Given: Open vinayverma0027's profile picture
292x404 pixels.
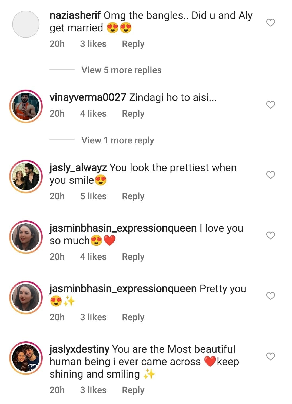Looking at the screenshot, I should tap(26, 106).
